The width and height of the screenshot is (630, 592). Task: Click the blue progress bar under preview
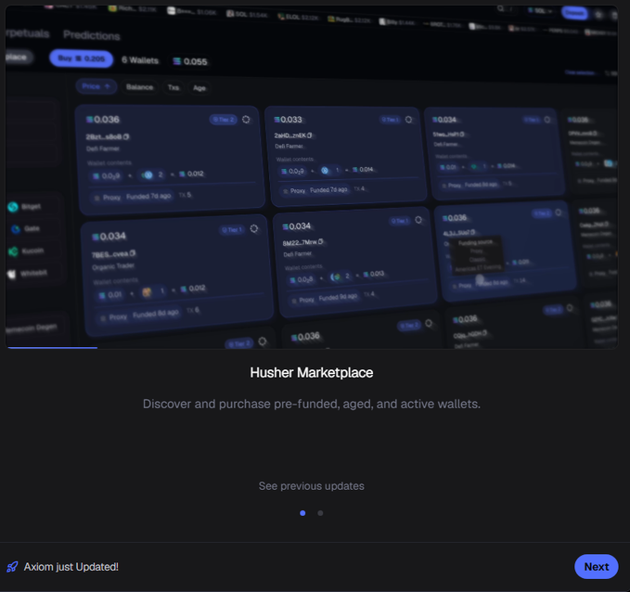click(53, 348)
